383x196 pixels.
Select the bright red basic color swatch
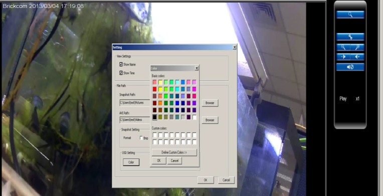(x=154, y=89)
